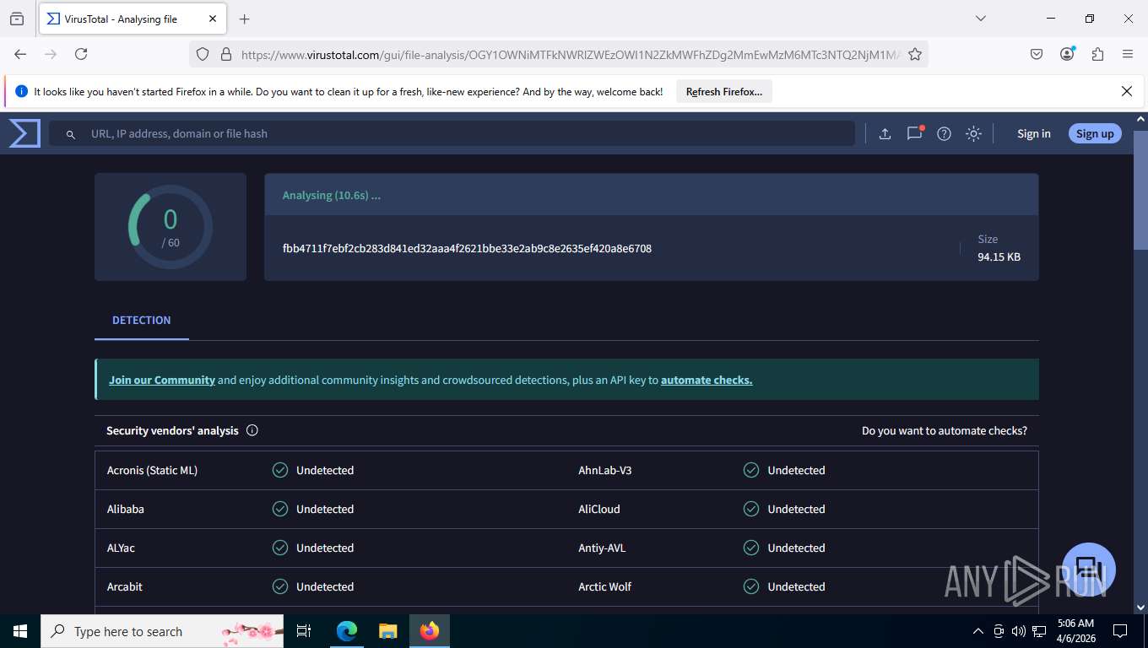Click the Refresh Firefox… button
Viewport: 1148px width, 648px height.
coord(724,92)
